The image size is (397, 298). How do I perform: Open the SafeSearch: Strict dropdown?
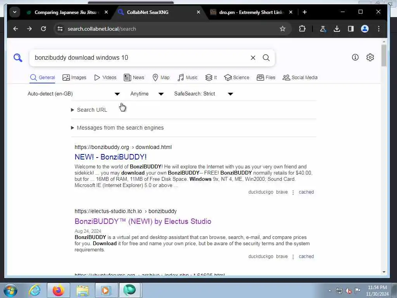[204, 94]
